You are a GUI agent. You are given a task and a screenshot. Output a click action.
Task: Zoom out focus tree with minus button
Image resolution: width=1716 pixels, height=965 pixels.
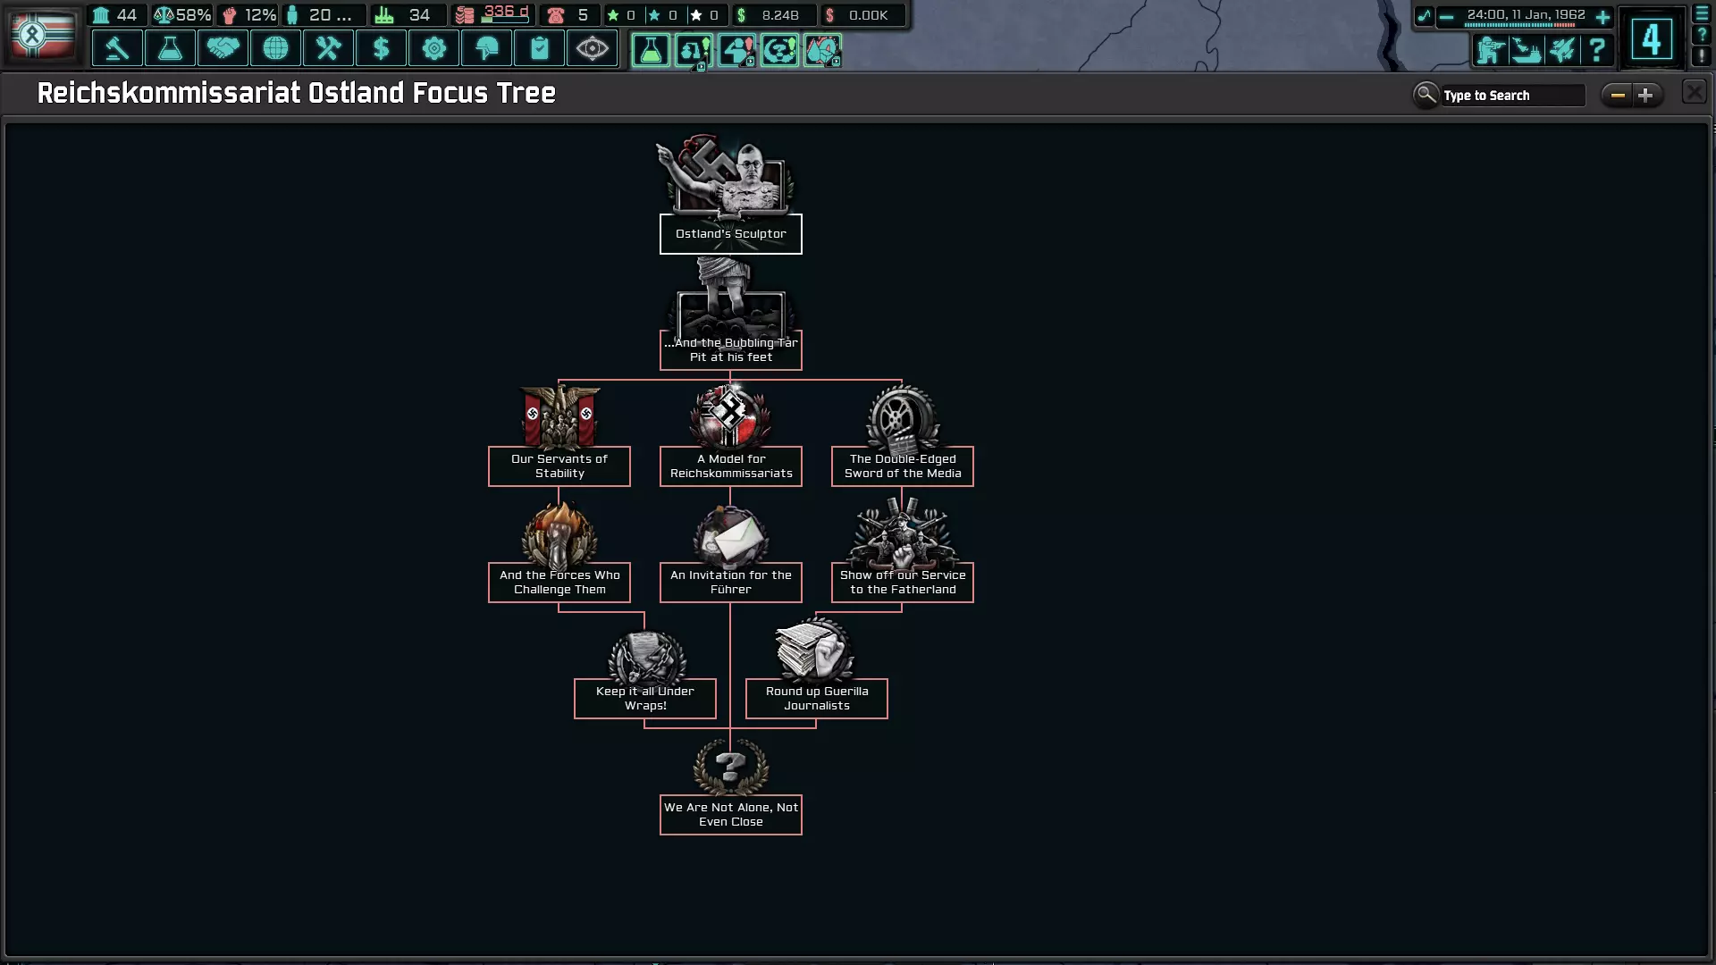click(x=1617, y=95)
